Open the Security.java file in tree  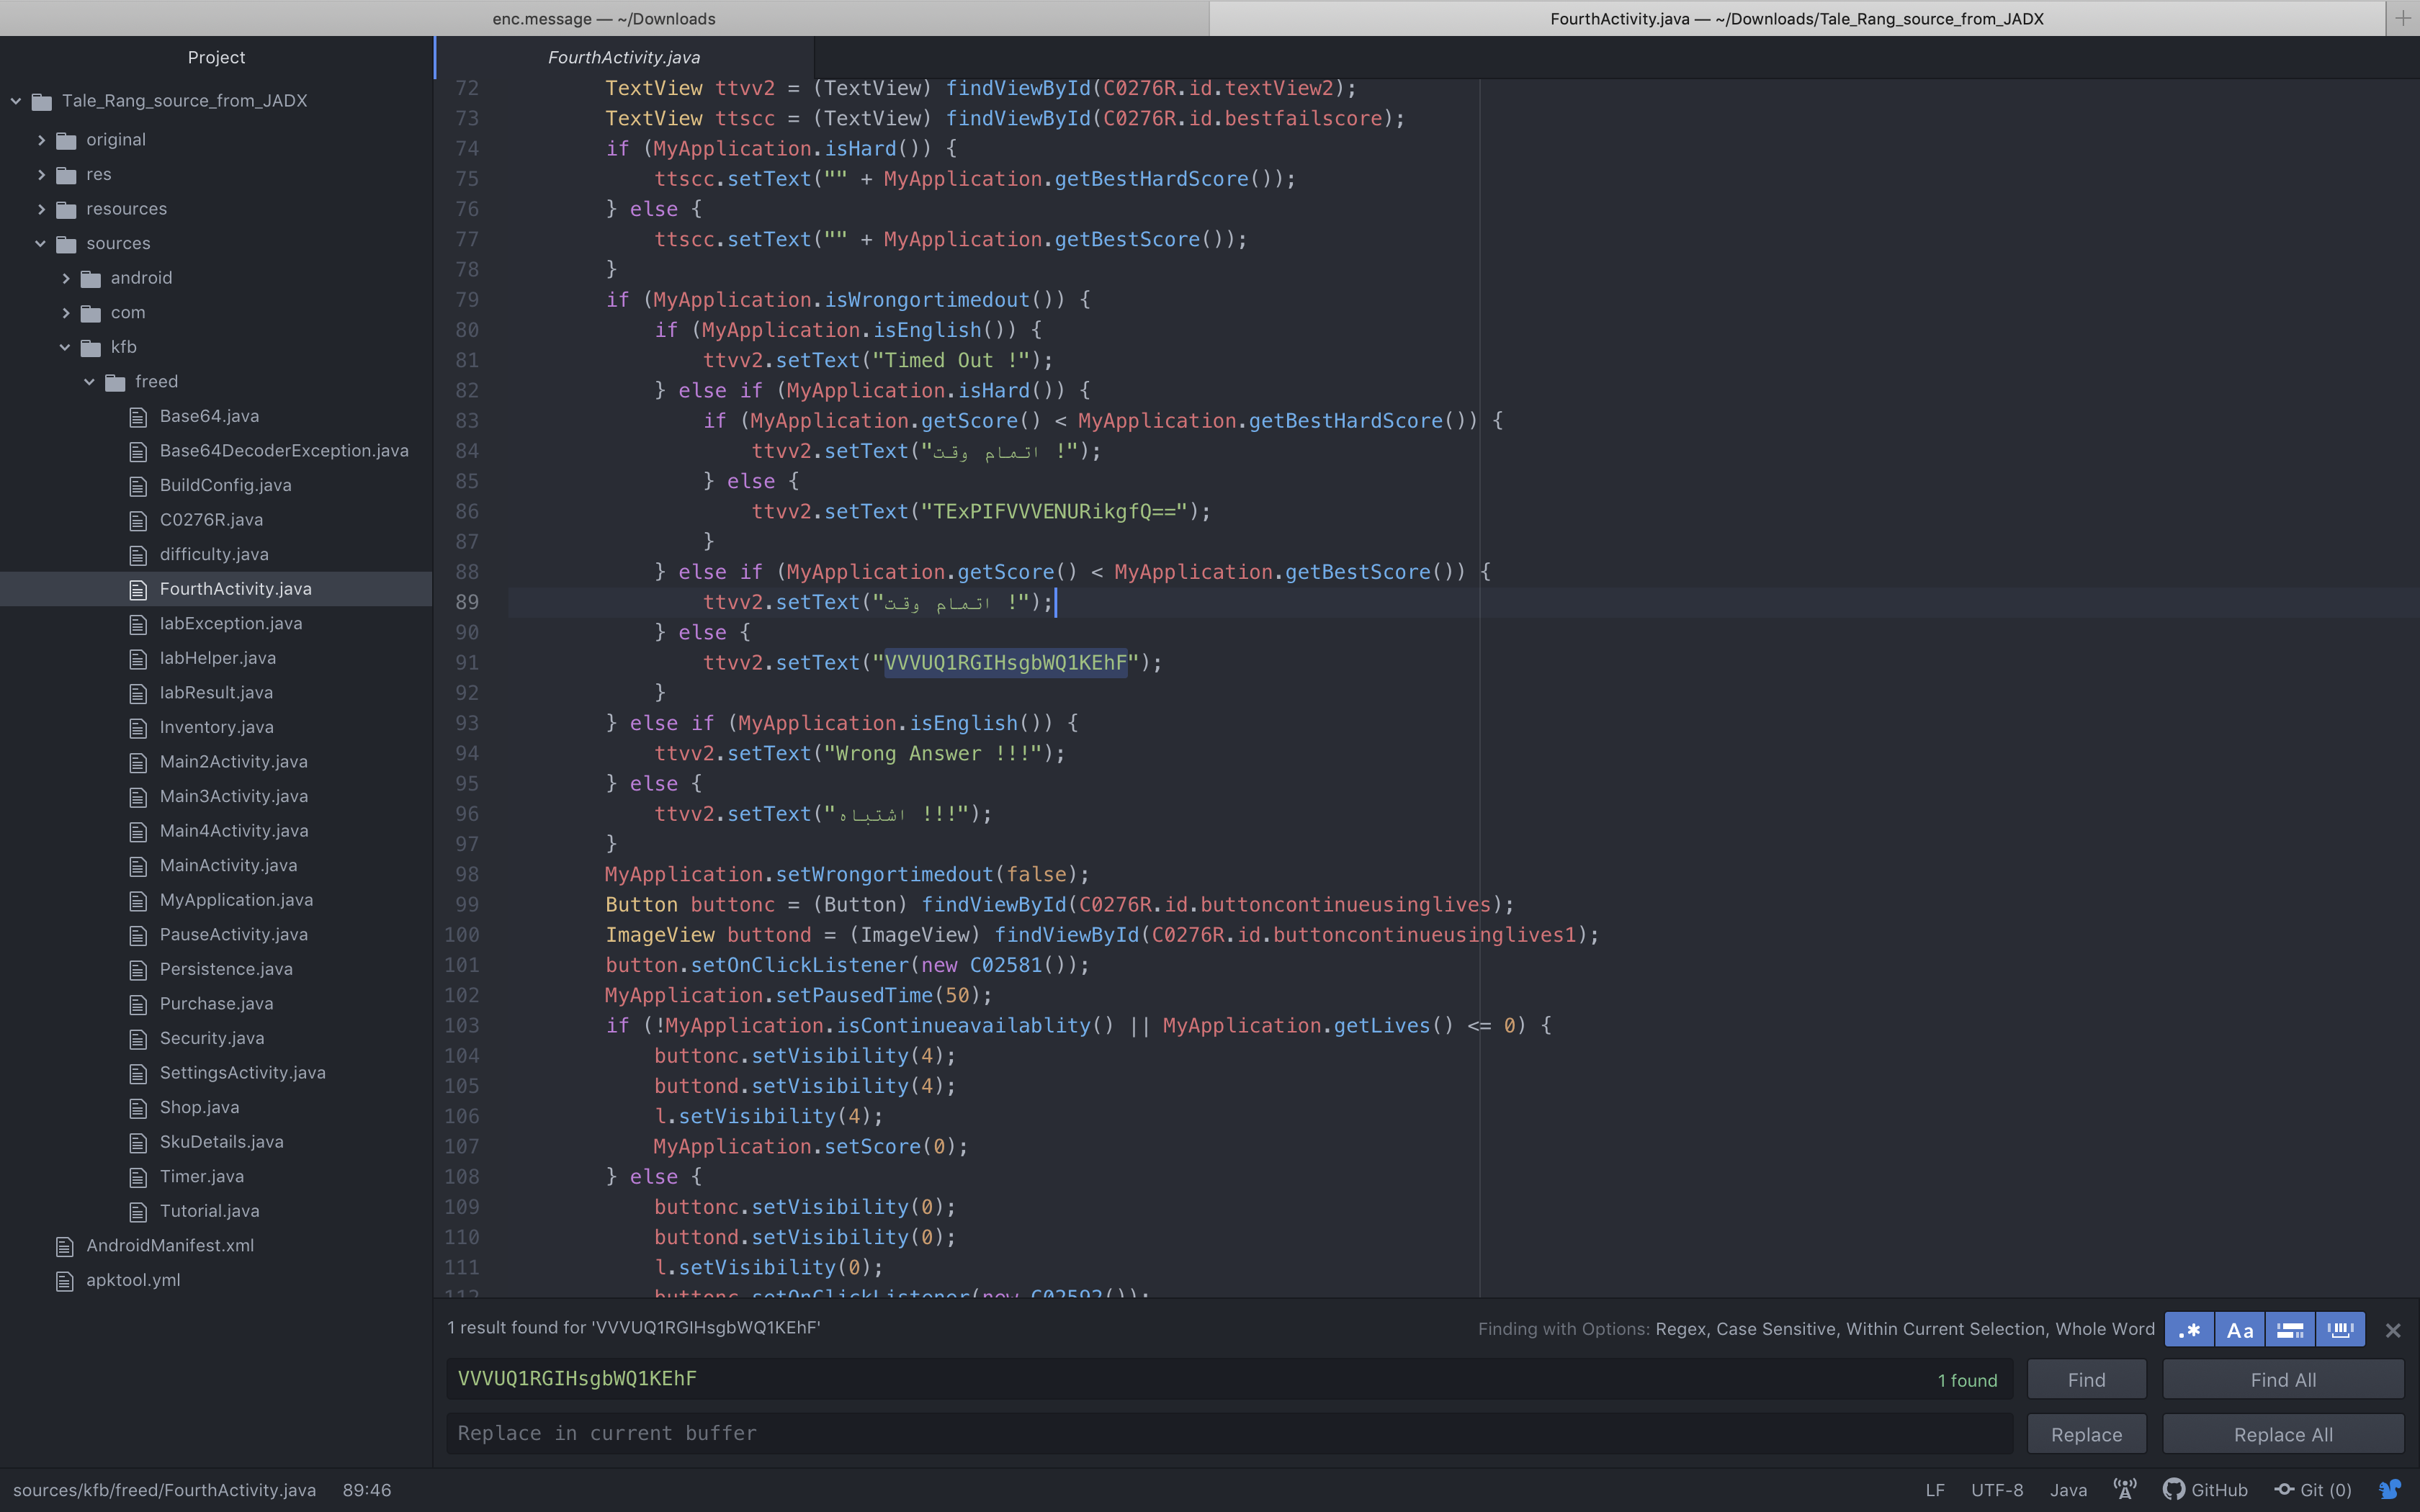coord(212,1038)
